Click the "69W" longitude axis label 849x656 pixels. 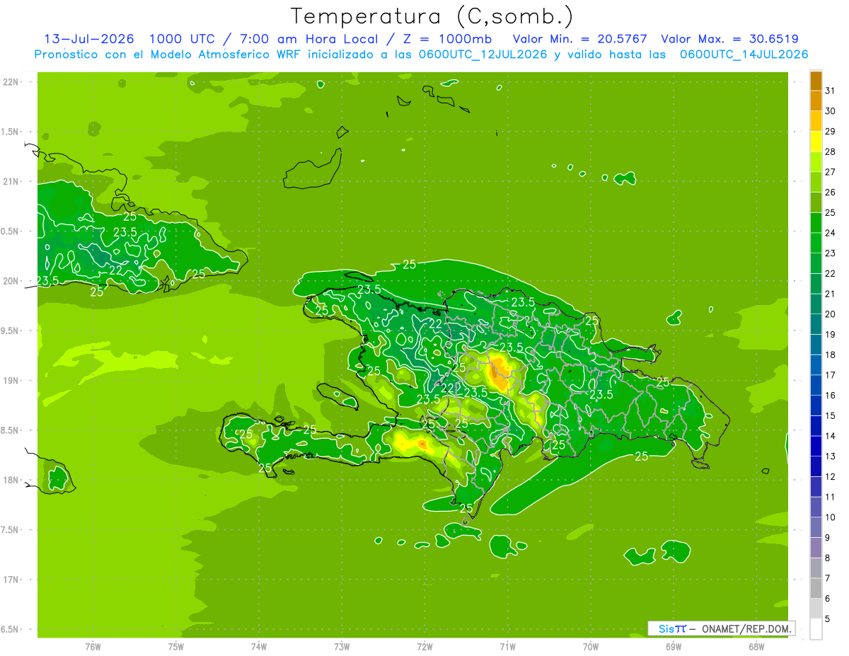click(674, 646)
